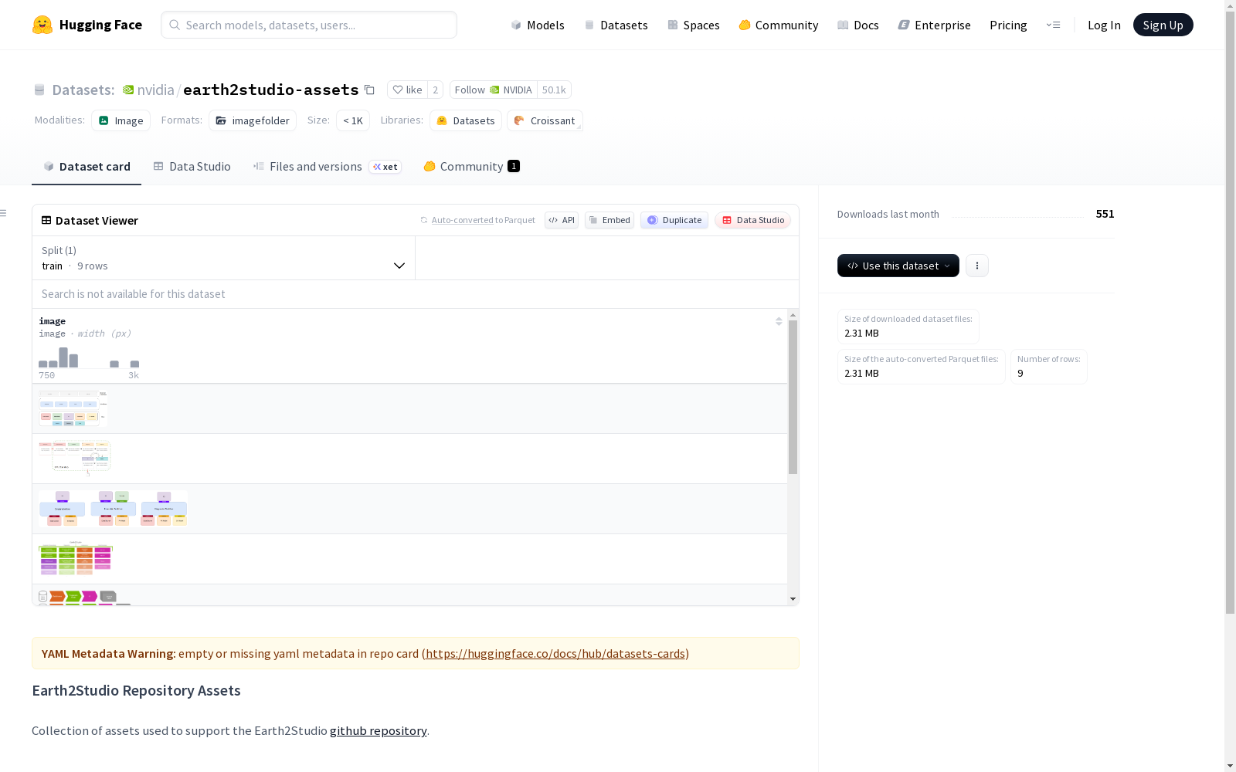Copy dataset name with copy icon
This screenshot has width=1236, height=772.
[369, 90]
